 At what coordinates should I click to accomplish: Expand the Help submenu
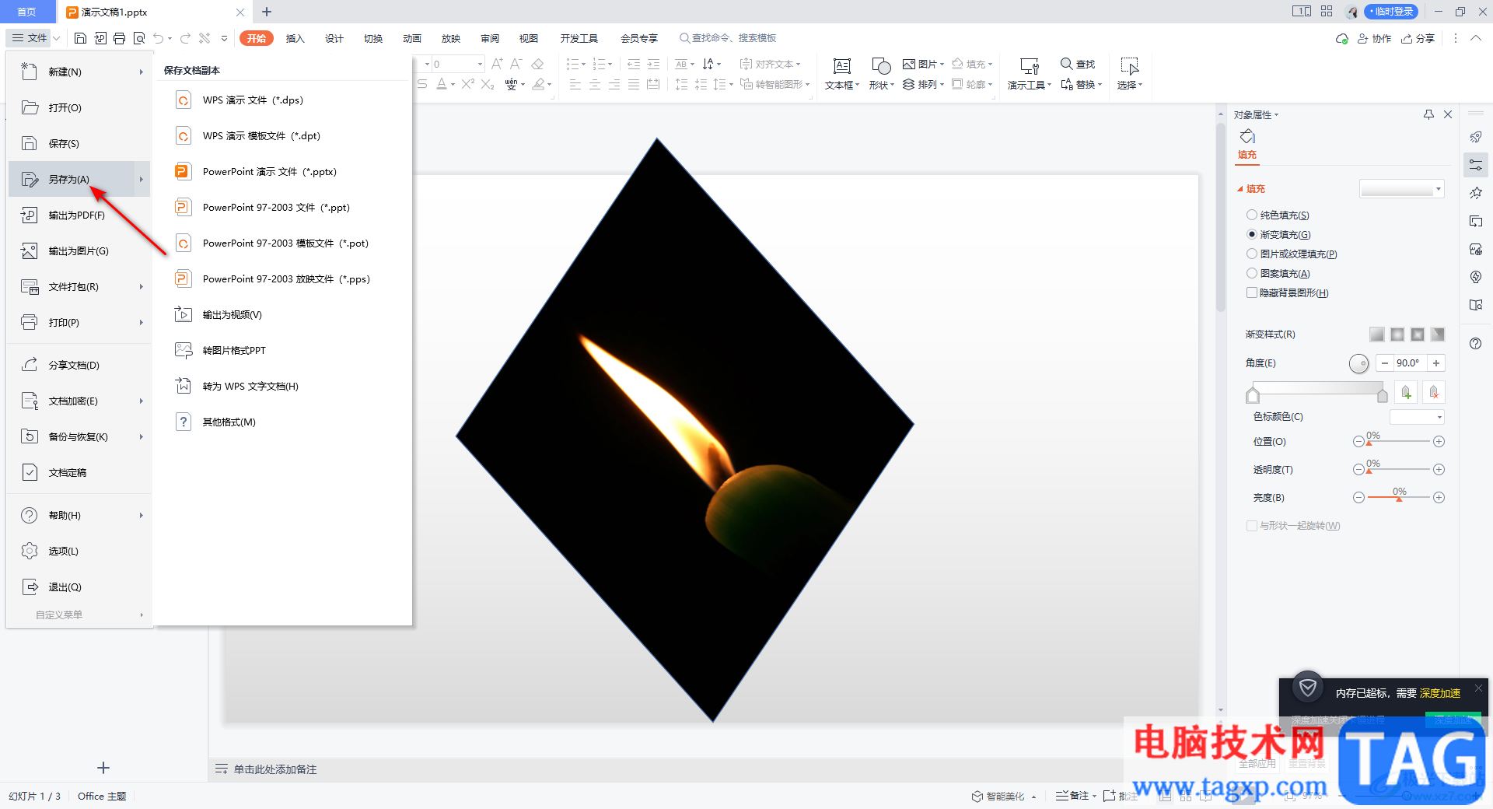pos(142,515)
